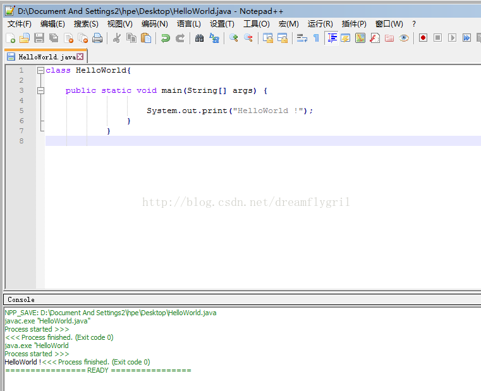Redo action using the toolbar redo icon
The width and height of the screenshot is (481, 391).
pos(180,38)
